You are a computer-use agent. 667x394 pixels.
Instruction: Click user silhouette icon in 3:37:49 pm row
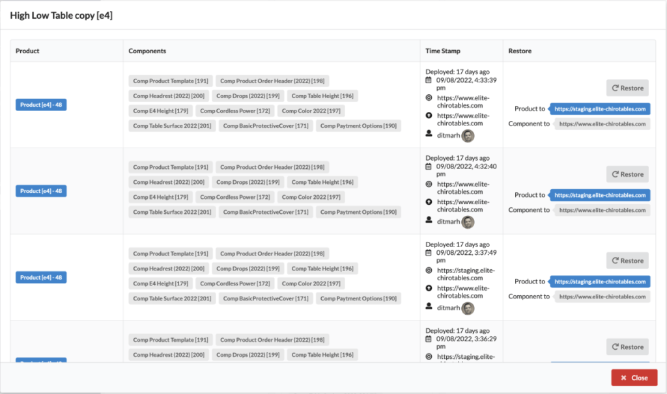429,306
